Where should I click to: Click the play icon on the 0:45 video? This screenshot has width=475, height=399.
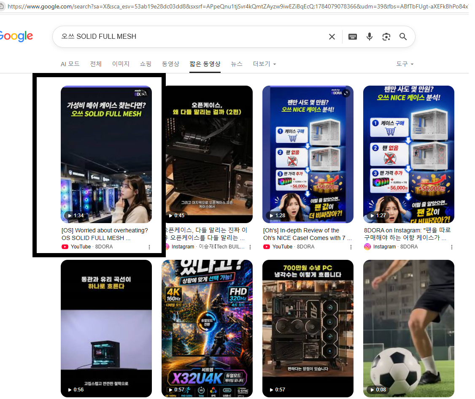click(170, 216)
